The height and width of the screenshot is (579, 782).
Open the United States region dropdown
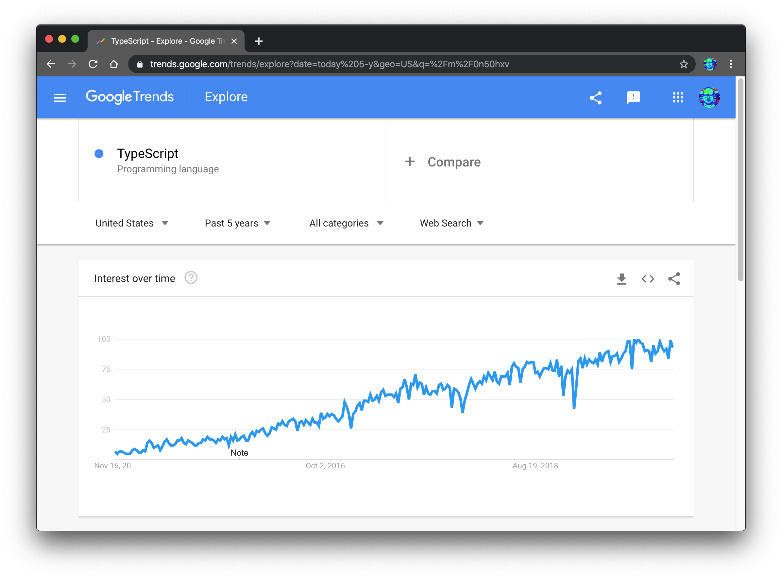click(x=132, y=223)
